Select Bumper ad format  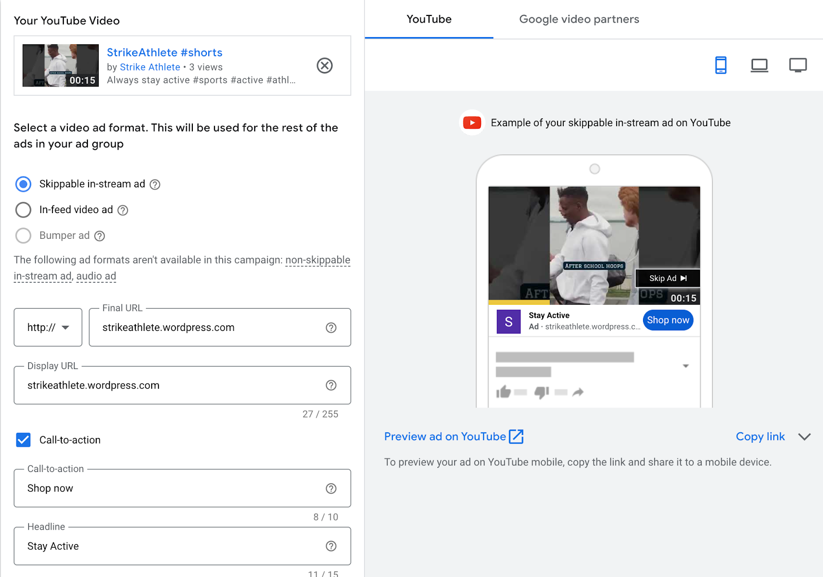[23, 235]
